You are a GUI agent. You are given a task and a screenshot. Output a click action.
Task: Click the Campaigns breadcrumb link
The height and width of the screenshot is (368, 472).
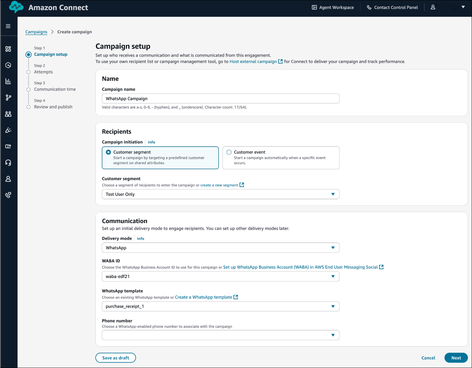pyautogui.click(x=36, y=32)
